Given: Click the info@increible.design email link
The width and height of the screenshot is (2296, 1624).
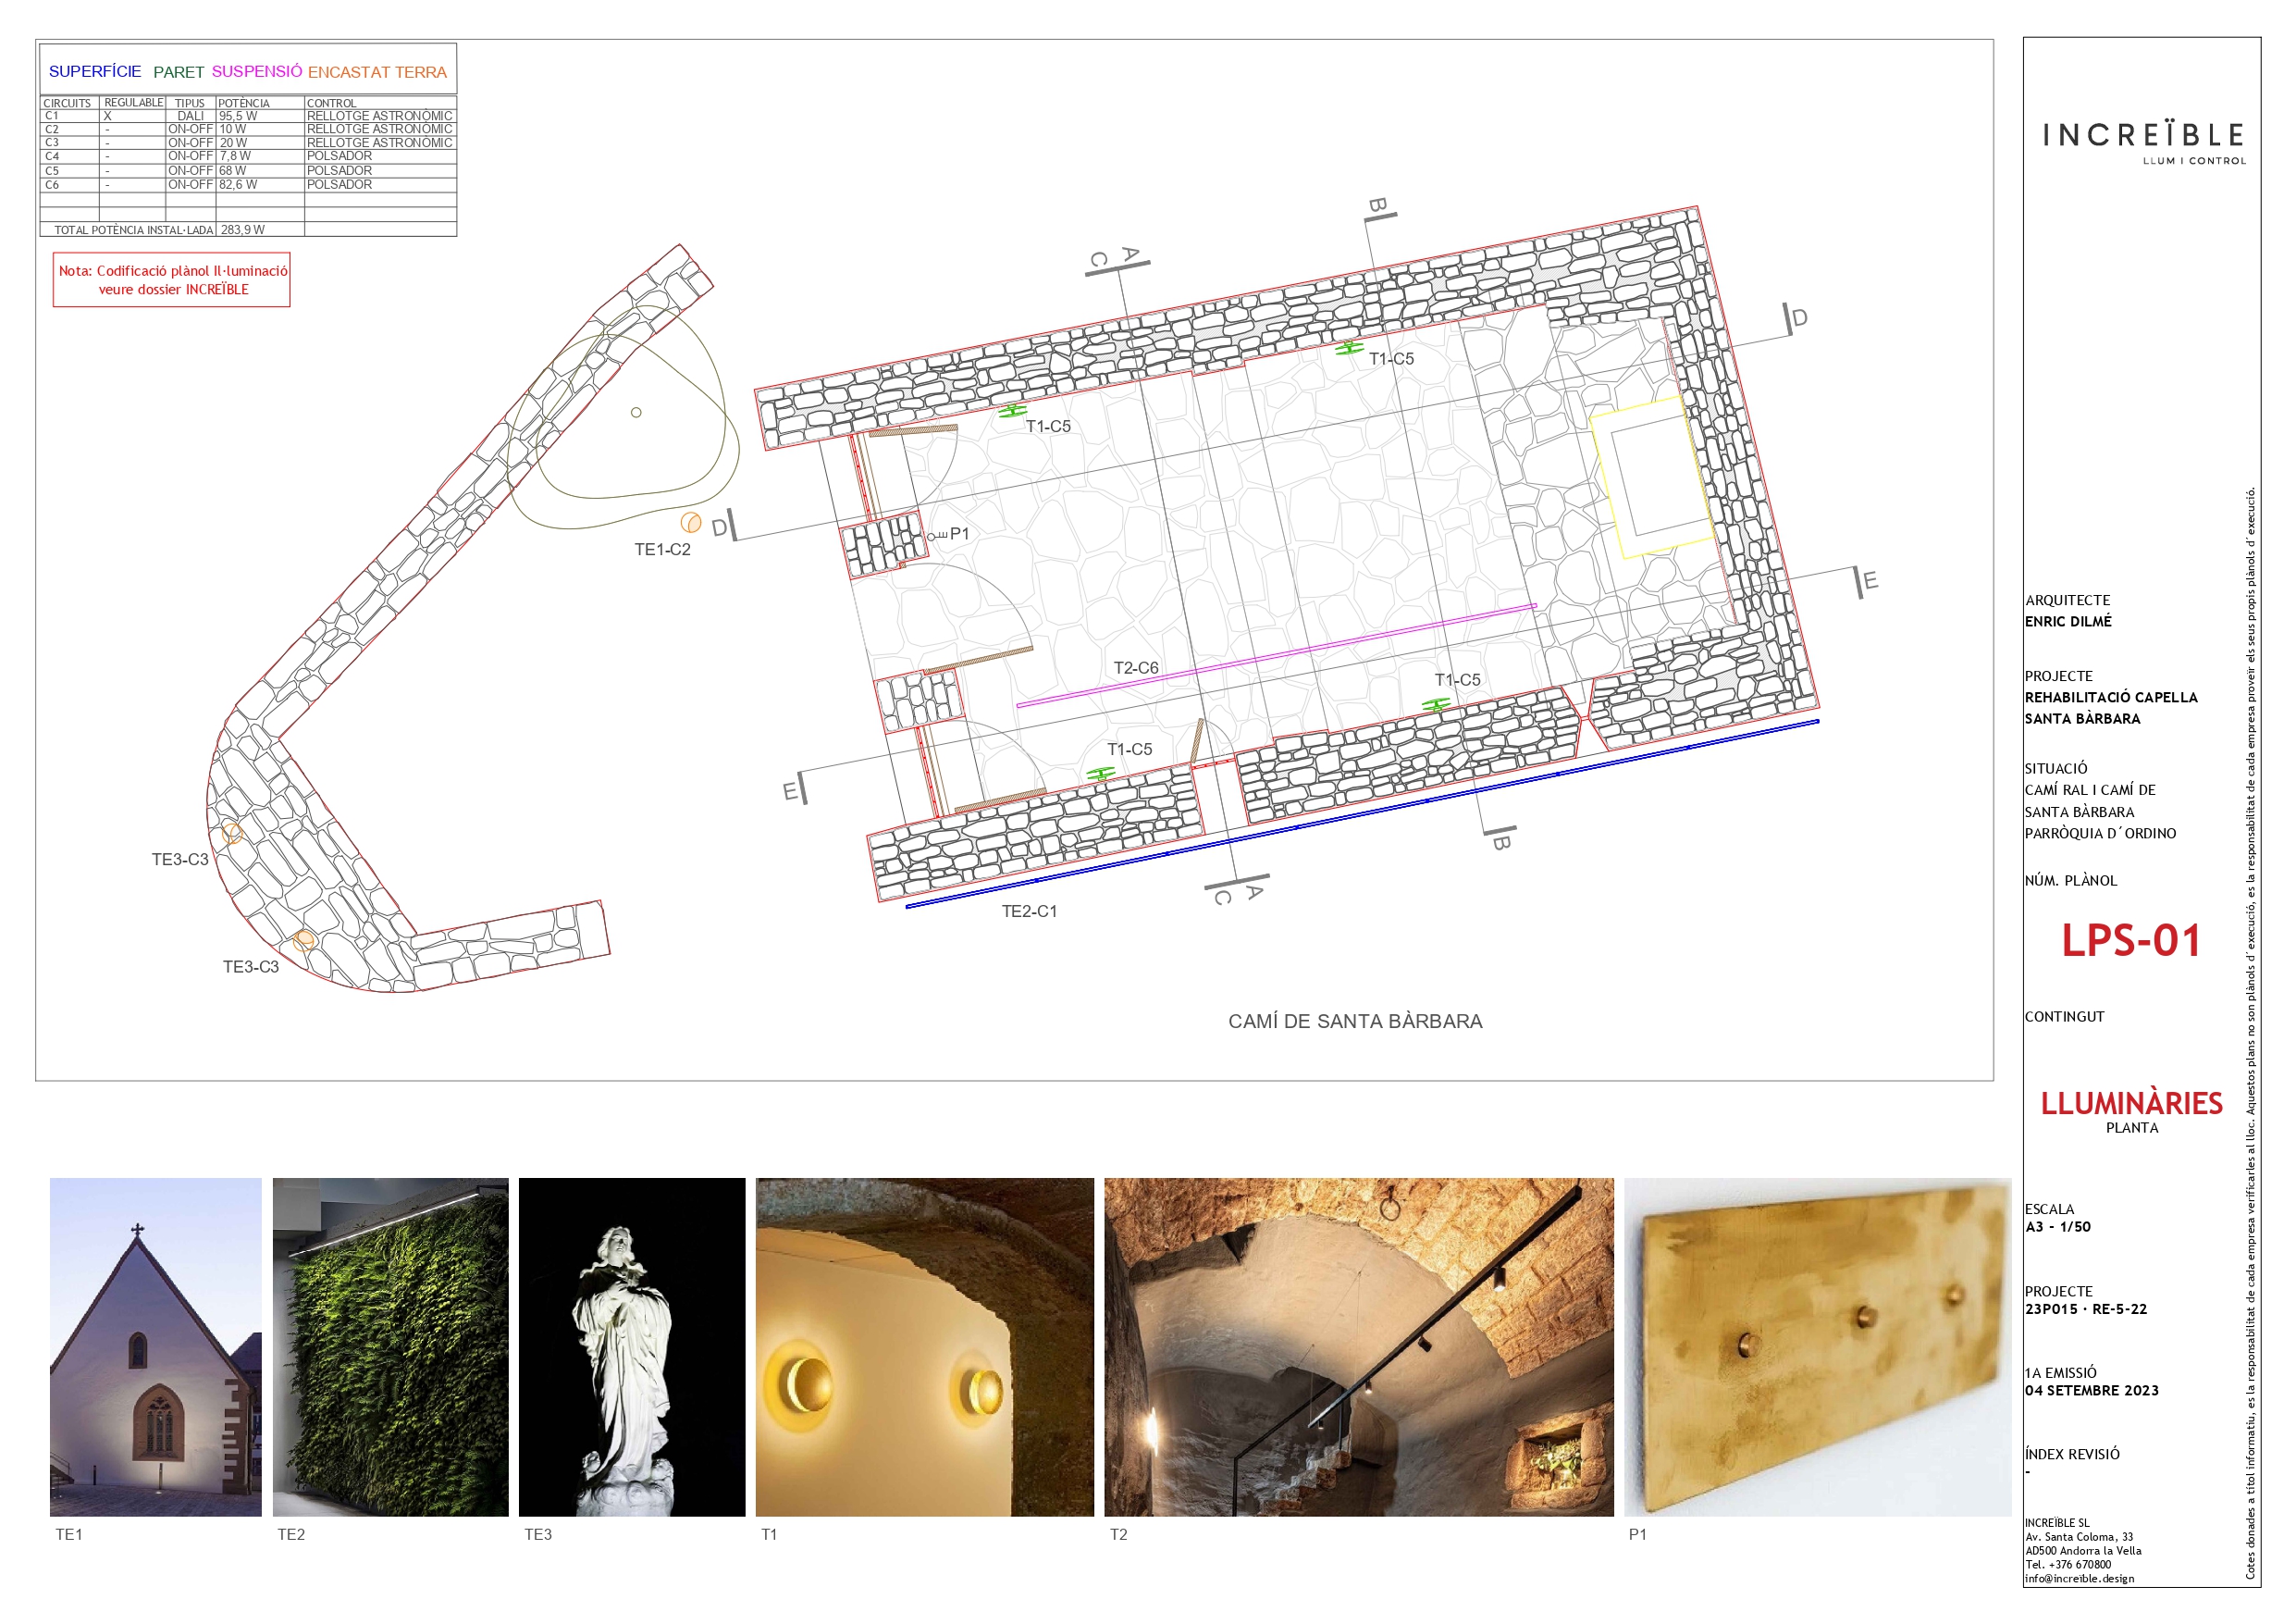Looking at the screenshot, I should [x=2079, y=1578].
